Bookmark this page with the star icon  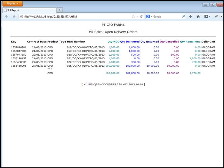click(x=133, y=17)
